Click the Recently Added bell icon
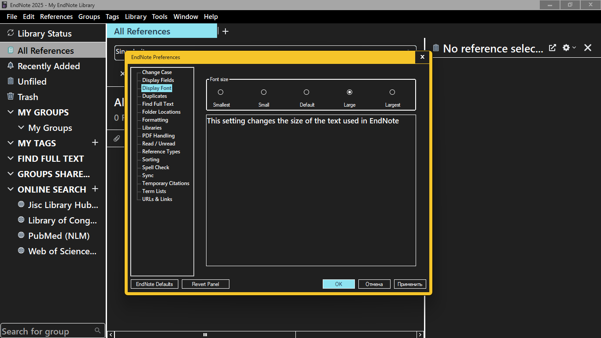This screenshot has height=338, width=601. [11, 66]
